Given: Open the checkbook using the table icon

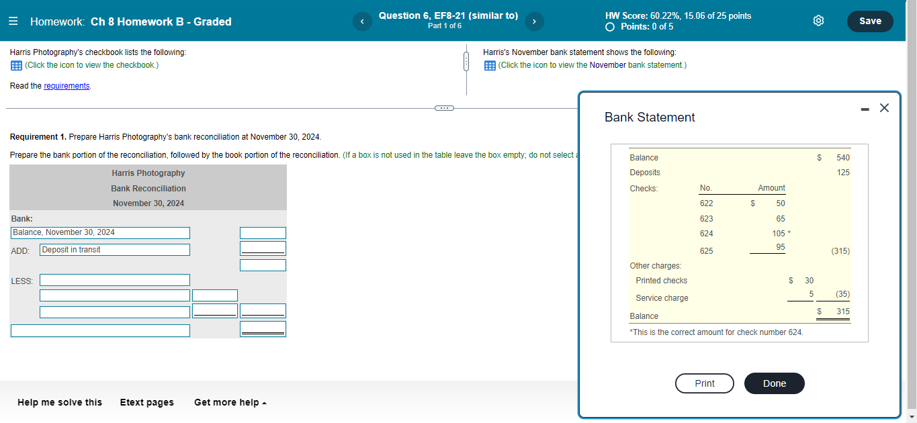Looking at the screenshot, I should click(x=15, y=65).
